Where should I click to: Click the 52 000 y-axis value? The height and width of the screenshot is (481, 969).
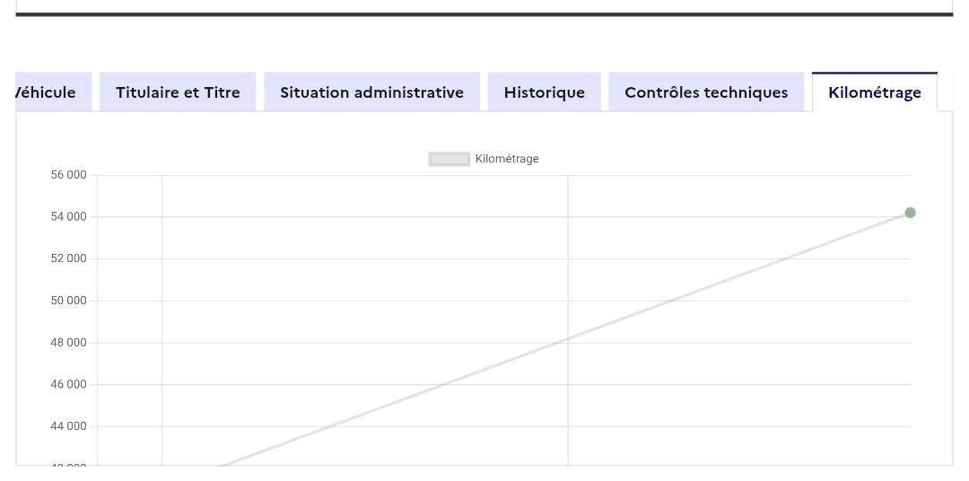pos(68,258)
